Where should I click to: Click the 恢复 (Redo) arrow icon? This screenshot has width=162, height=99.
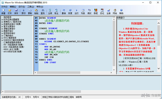(70, 11)
